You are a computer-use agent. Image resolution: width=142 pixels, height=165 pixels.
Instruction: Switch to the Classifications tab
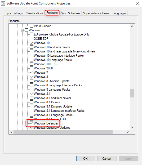[34, 13]
